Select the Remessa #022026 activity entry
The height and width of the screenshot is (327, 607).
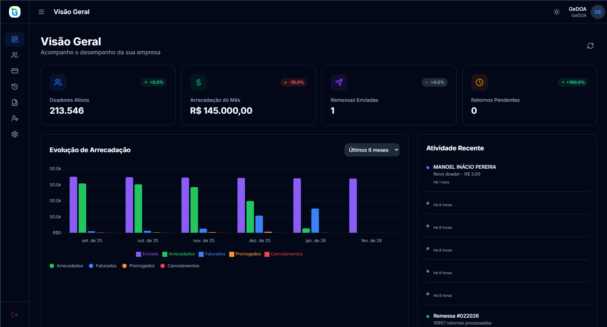[x=456, y=316]
